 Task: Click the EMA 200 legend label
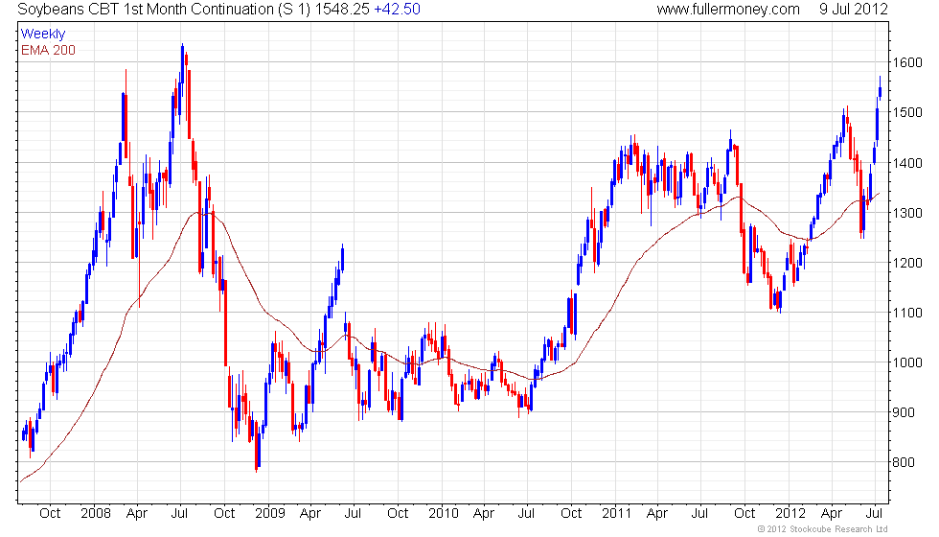pyautogui.click(x=48, y=50)
